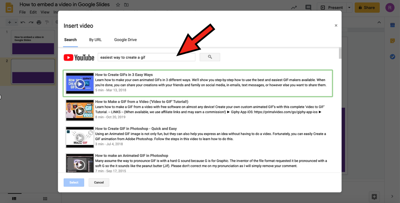The height and width of the screenshot is (203, 400).
Task: Click the print icon in toolbar
Action: (x=39, y=22)
